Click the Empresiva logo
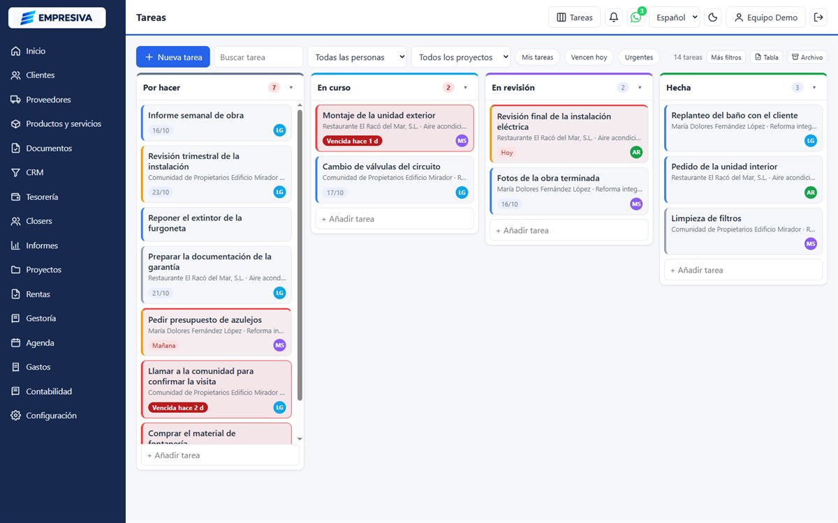The height and width of the screenshot is (523, 838). pyautogui.click(x=57, y=17)
